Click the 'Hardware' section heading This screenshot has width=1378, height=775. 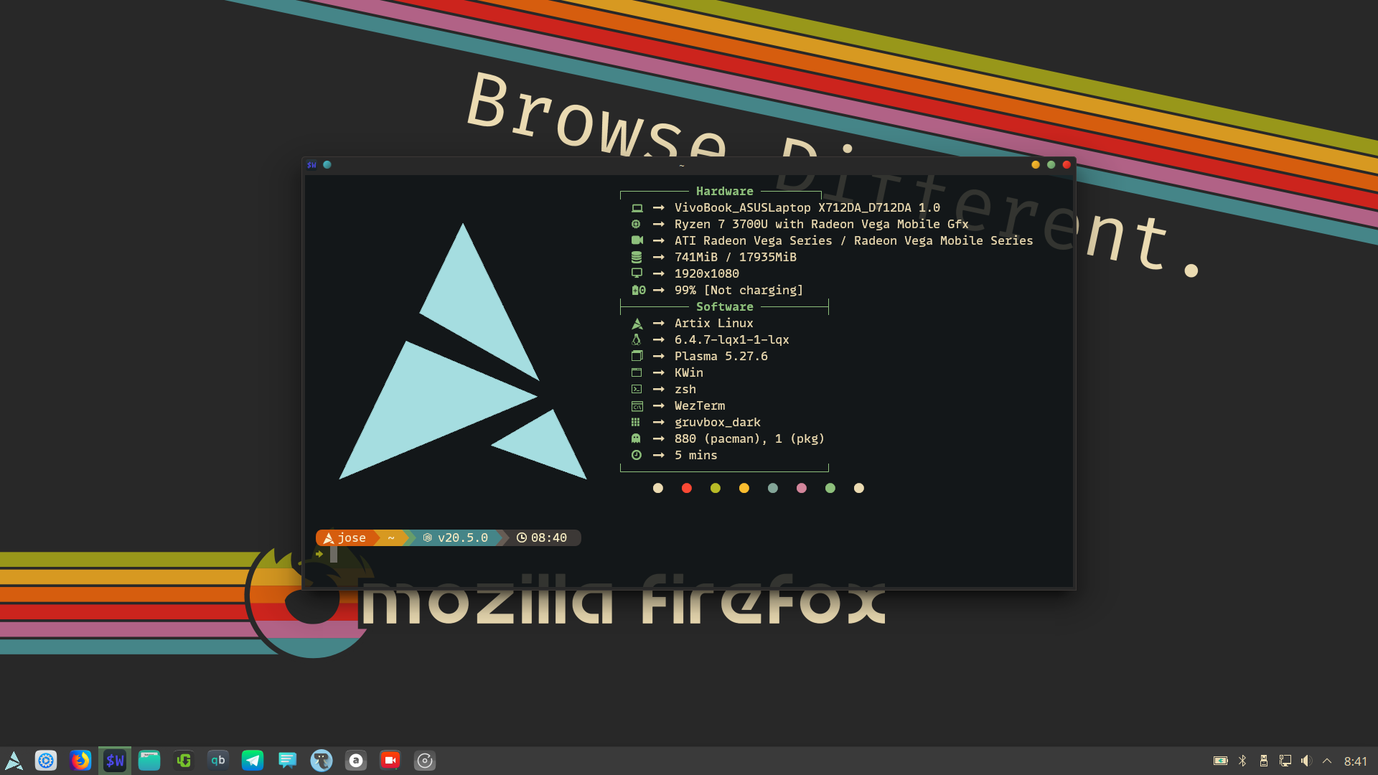tap(725, 192)
